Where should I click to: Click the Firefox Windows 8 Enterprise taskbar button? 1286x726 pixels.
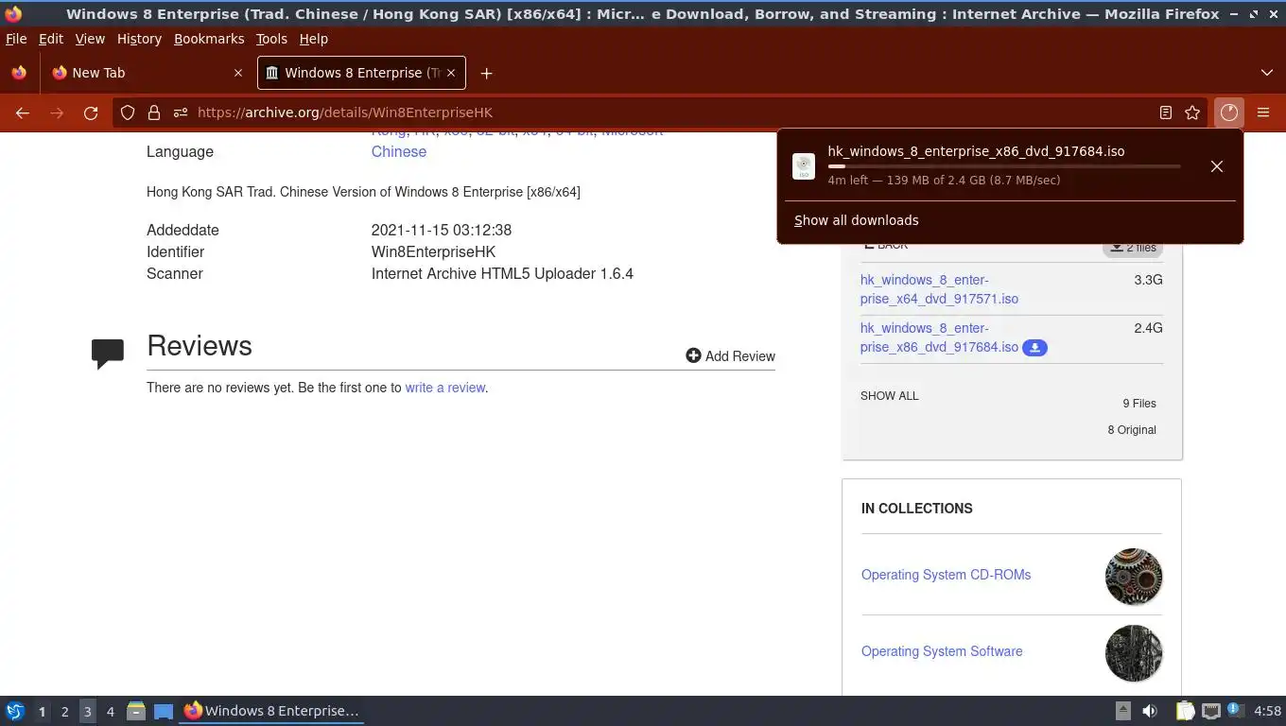(271, 711)
